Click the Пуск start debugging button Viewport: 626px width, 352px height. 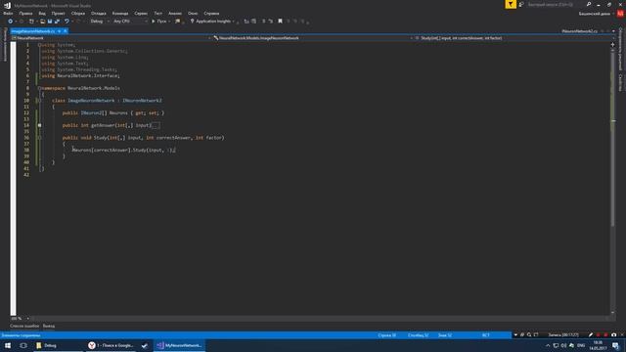(x=158, y=22)
